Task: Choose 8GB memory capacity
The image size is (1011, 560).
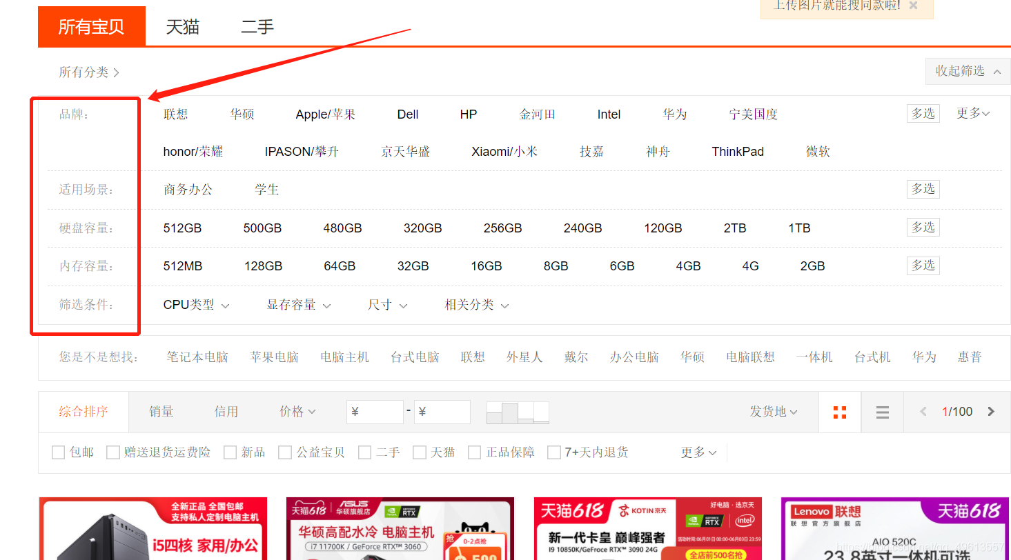Action: [556, 266]
